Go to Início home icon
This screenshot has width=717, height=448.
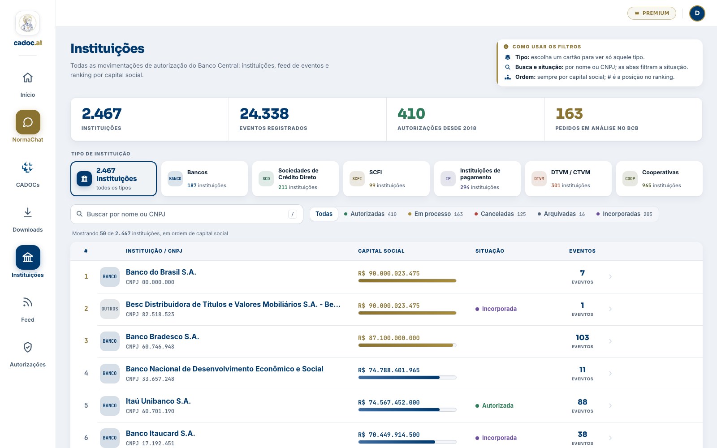pos(28,78)
